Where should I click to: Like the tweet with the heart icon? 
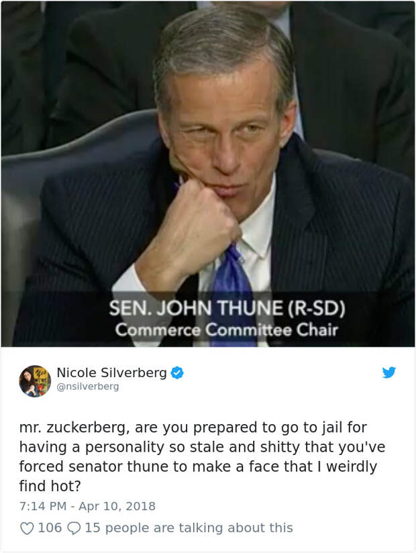pyautogui.click(x=27, y=528)
